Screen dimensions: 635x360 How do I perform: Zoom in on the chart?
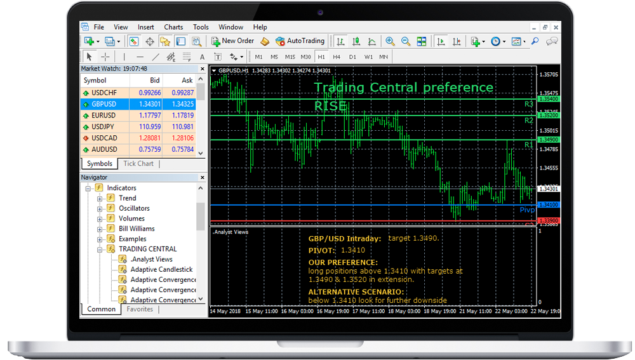tap(390, 41)
